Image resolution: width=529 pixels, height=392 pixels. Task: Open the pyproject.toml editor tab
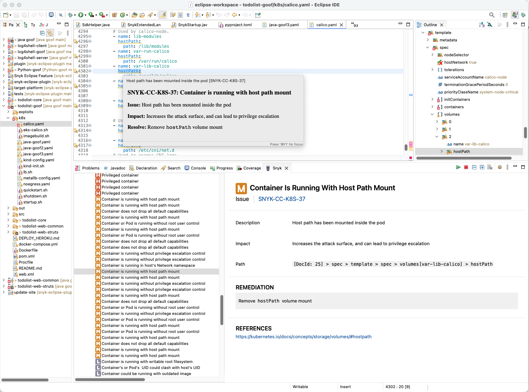[x=238, y=25]
